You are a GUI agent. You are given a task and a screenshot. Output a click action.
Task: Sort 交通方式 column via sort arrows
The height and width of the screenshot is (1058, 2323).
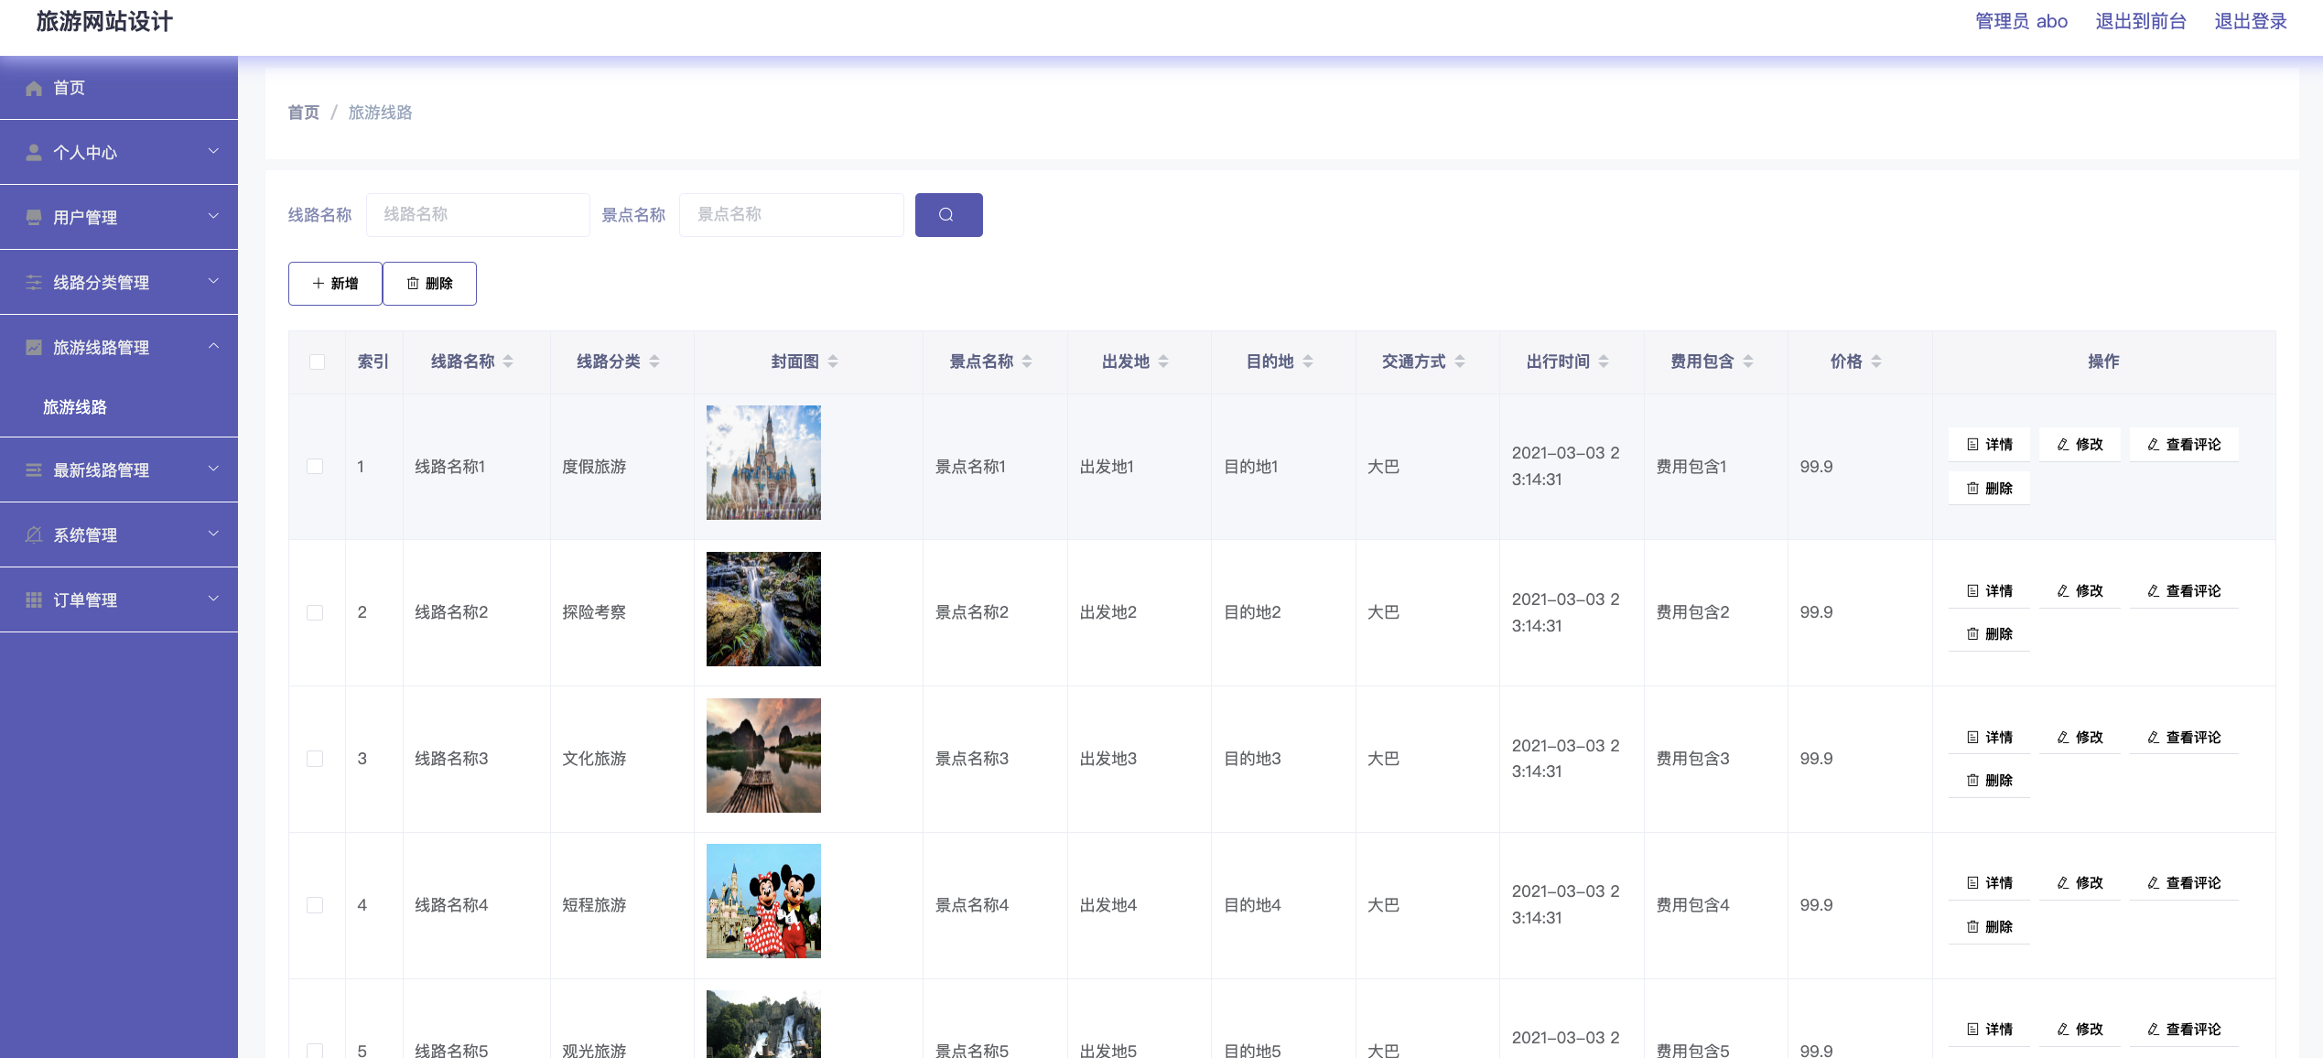coord(1460,362)
